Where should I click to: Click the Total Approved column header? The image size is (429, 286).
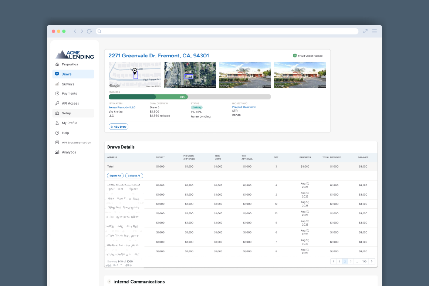332,157
